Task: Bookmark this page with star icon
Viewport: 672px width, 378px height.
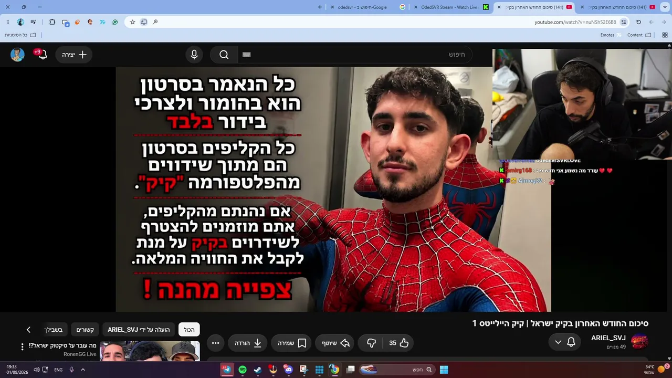Action: (x=132, y=22)
